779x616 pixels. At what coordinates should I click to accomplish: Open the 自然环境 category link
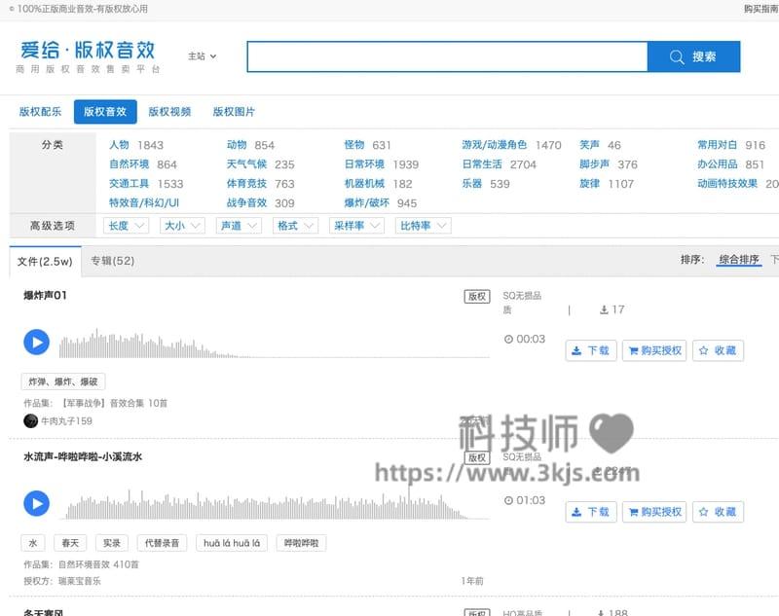(130, 164)
